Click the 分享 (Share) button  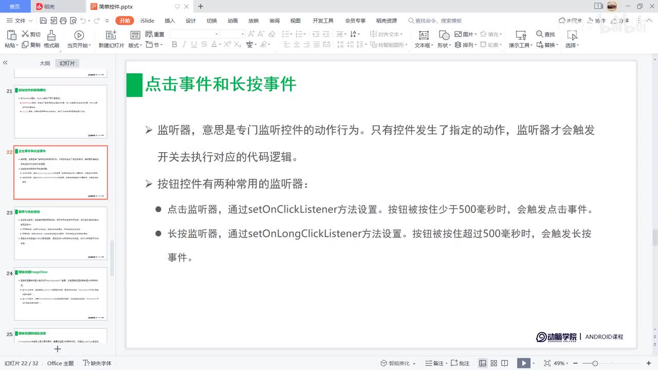tap(620, 21)
